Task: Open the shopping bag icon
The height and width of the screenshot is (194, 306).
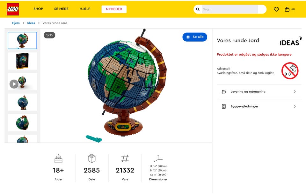Action: 287,10
